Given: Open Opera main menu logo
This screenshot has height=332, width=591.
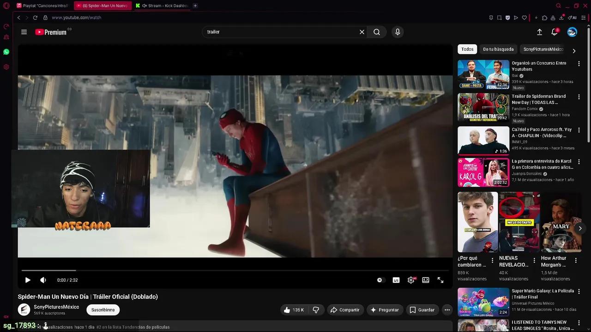Looking at the screenshot, I should pos(6,6).
